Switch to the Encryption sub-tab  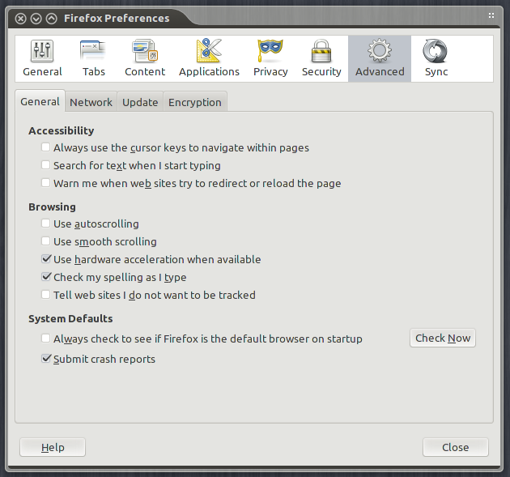tap(195, 102)
